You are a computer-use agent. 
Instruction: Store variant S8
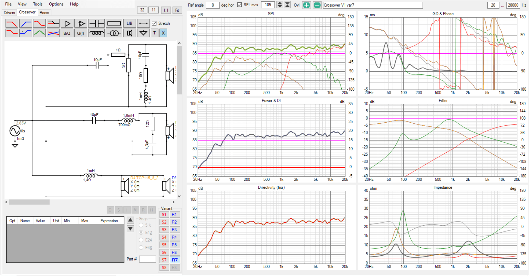coord(164,267)
